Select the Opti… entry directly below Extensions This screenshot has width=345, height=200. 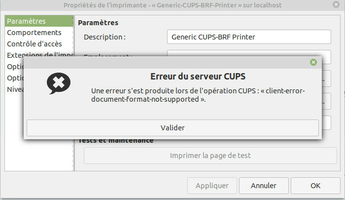coord(15,66)
